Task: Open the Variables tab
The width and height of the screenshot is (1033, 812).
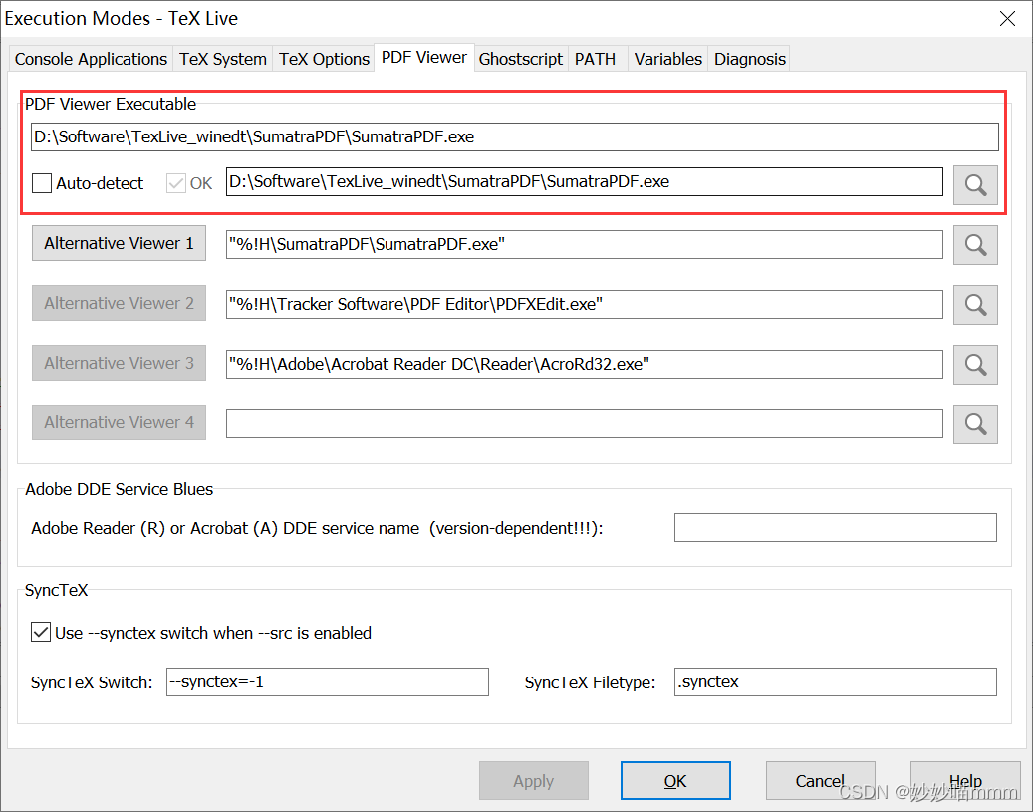Action: pyautogui.click(x=666, y=59)
